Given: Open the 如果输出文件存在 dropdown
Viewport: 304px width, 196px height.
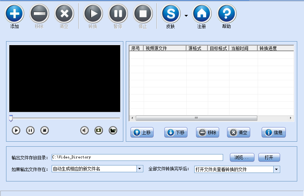Looking at the screenshot, I should click(140, 169).
